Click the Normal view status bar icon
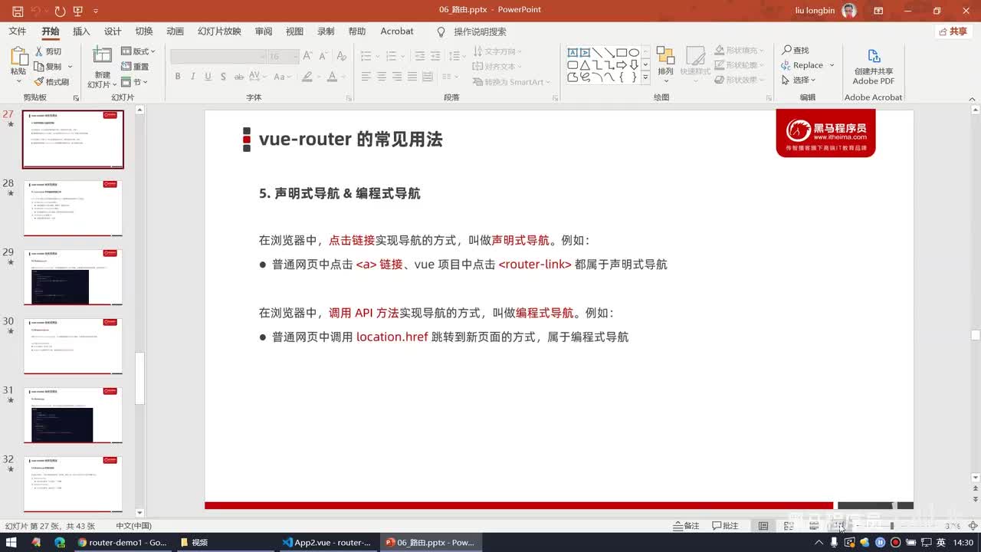981x552 pixels. click(763, 526)
